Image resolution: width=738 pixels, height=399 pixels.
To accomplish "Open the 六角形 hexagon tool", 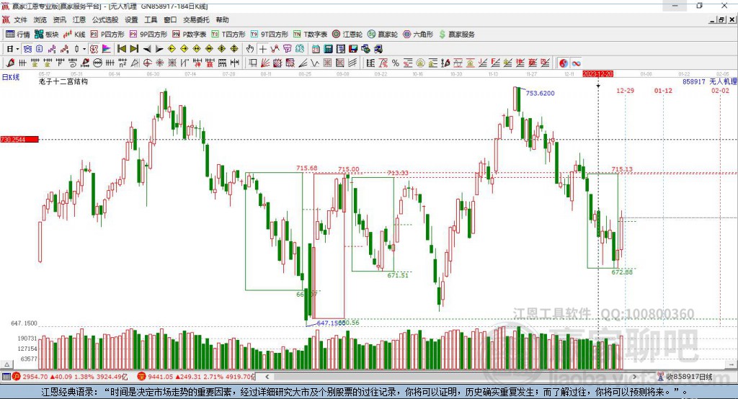I will coord(418,35).
